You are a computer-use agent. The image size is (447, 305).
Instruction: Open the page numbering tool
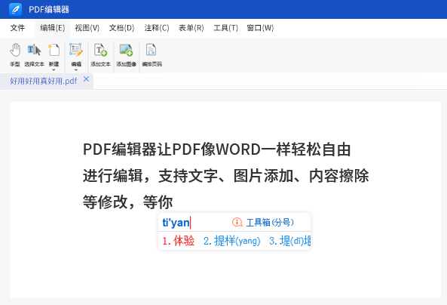point(152,54)
